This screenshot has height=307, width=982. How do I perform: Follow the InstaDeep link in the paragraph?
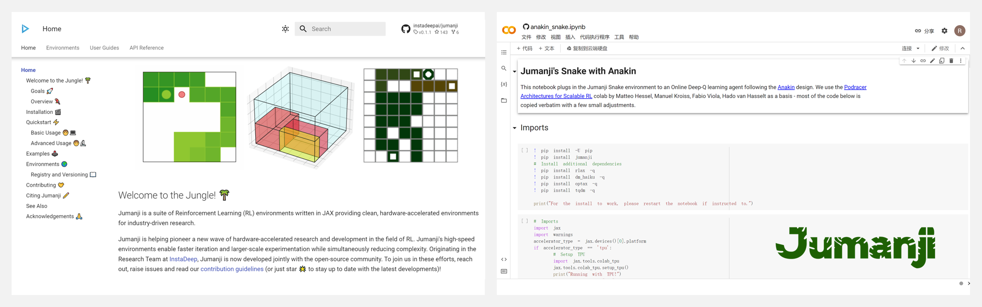click(x=183, y=259)
